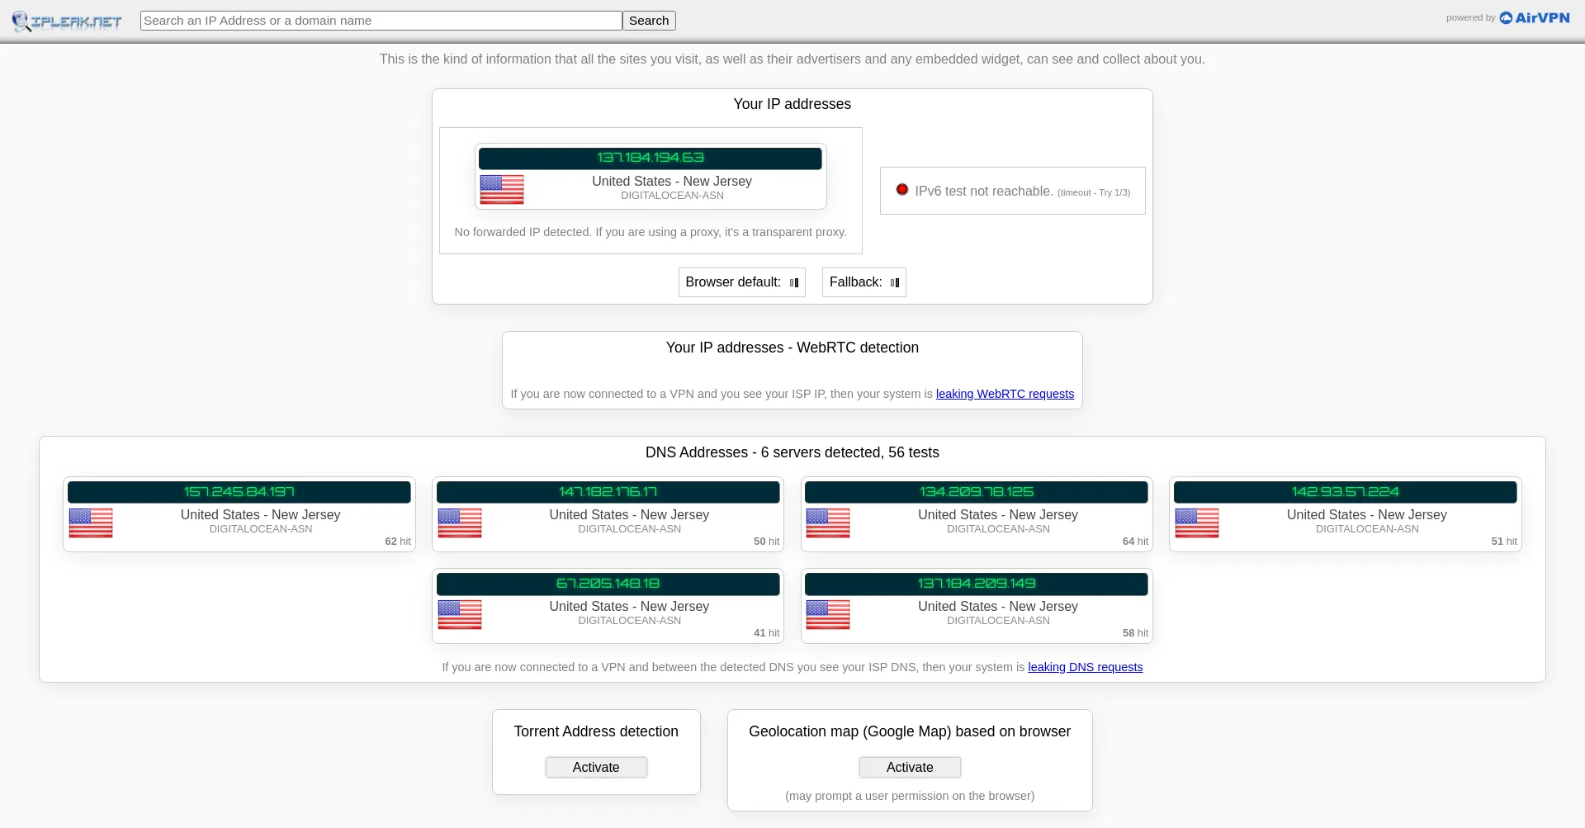
Task: Click the US flag beside your IP address
Action: coord(502,189)
